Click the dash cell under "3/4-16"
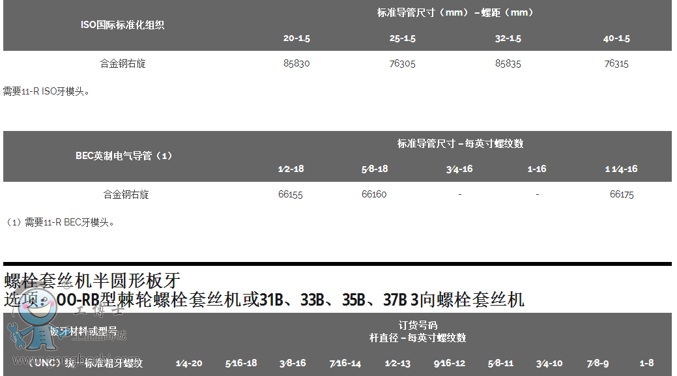Screen dimensions: 677x376 point(460,195)
